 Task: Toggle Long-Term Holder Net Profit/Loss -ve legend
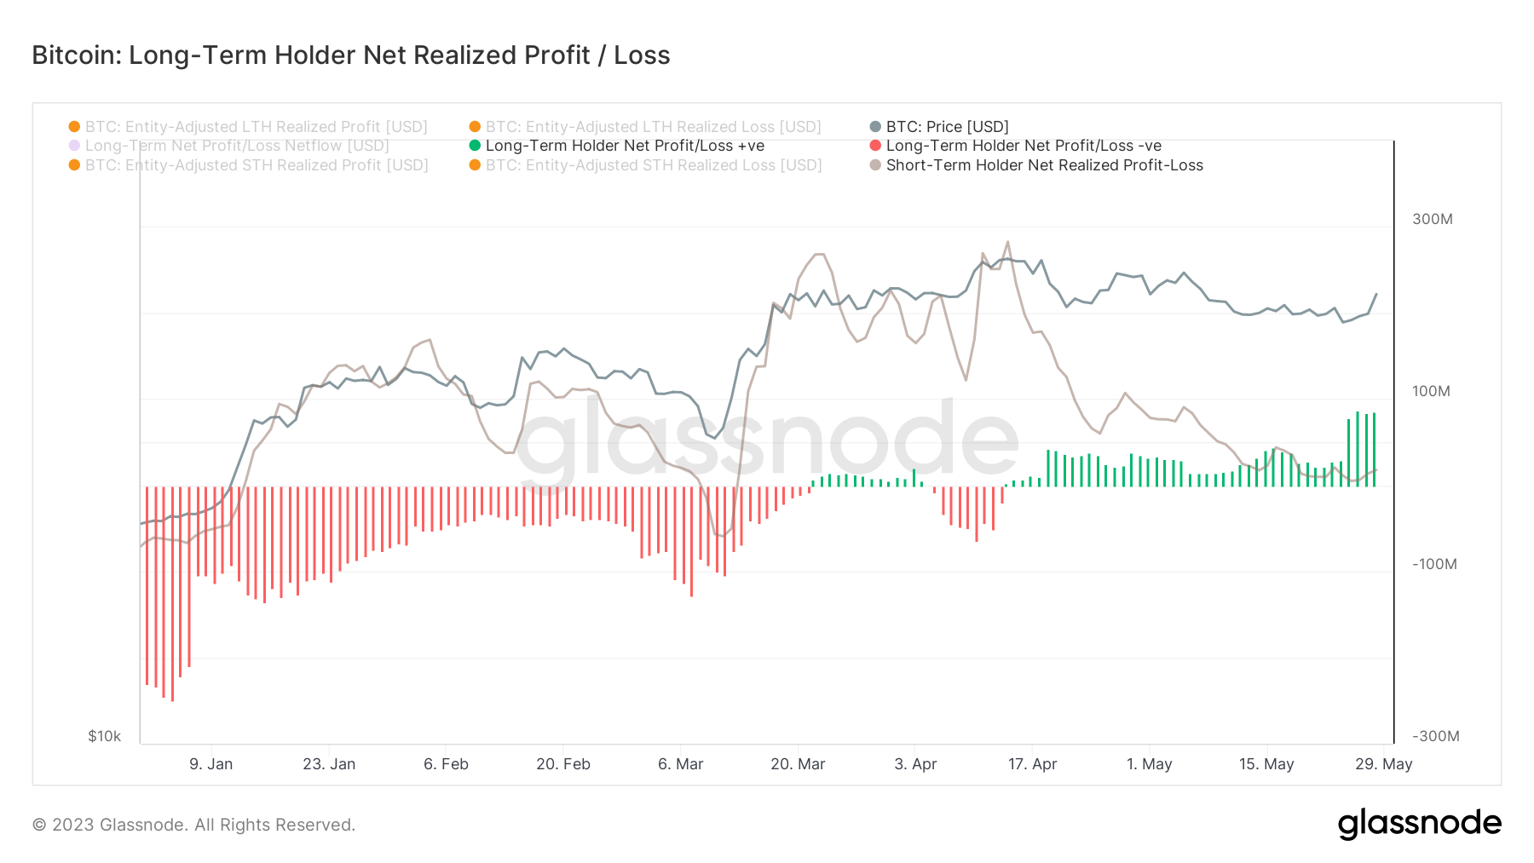(1016, 146)
